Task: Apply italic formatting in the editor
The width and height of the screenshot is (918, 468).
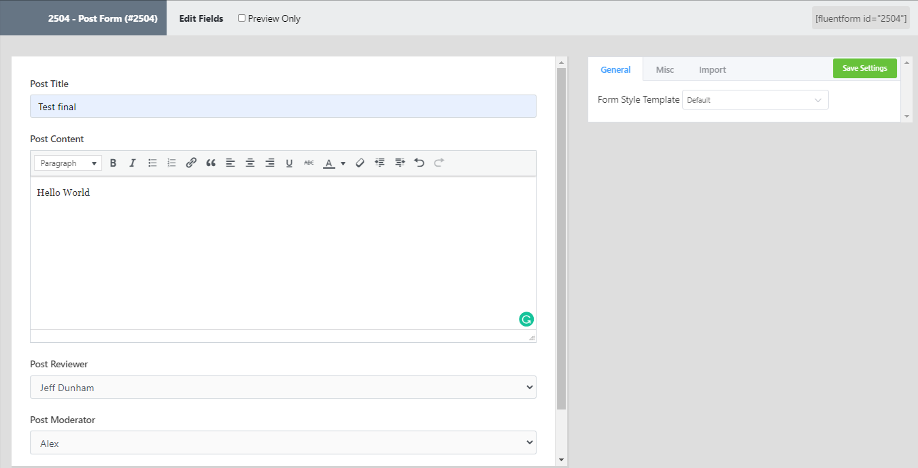Action: (x=133, y=163)
